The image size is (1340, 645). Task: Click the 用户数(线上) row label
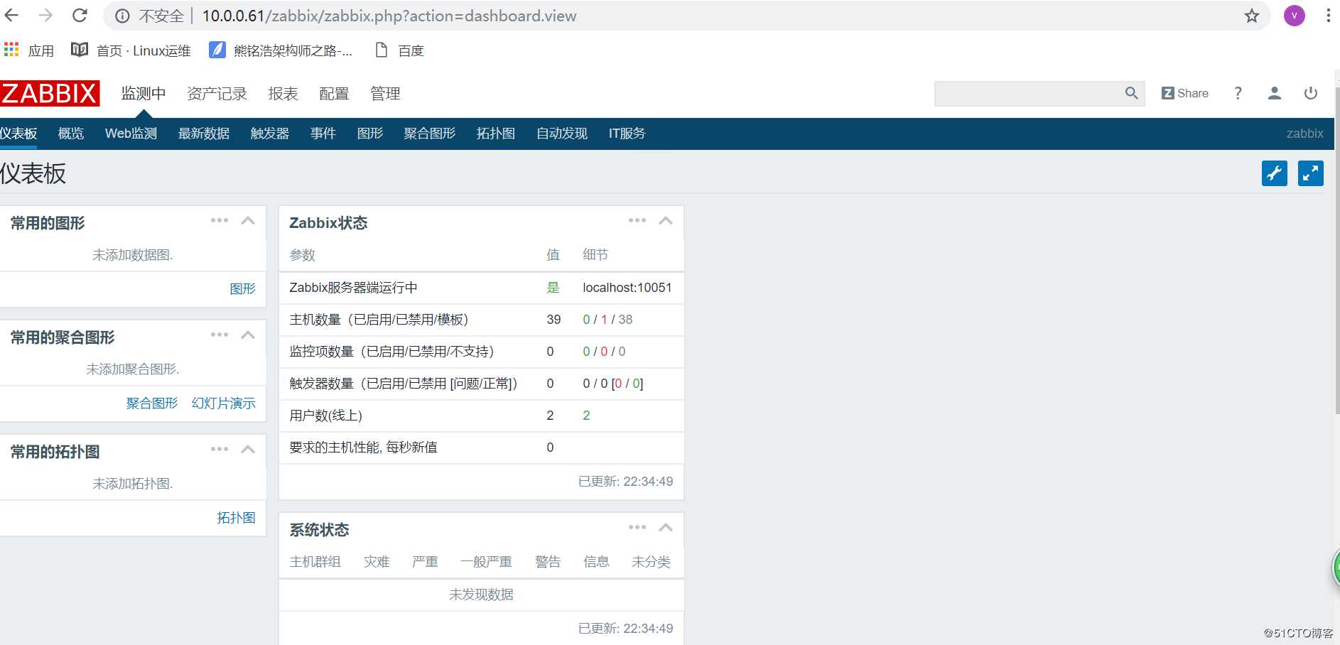click(x=326, y=416)
